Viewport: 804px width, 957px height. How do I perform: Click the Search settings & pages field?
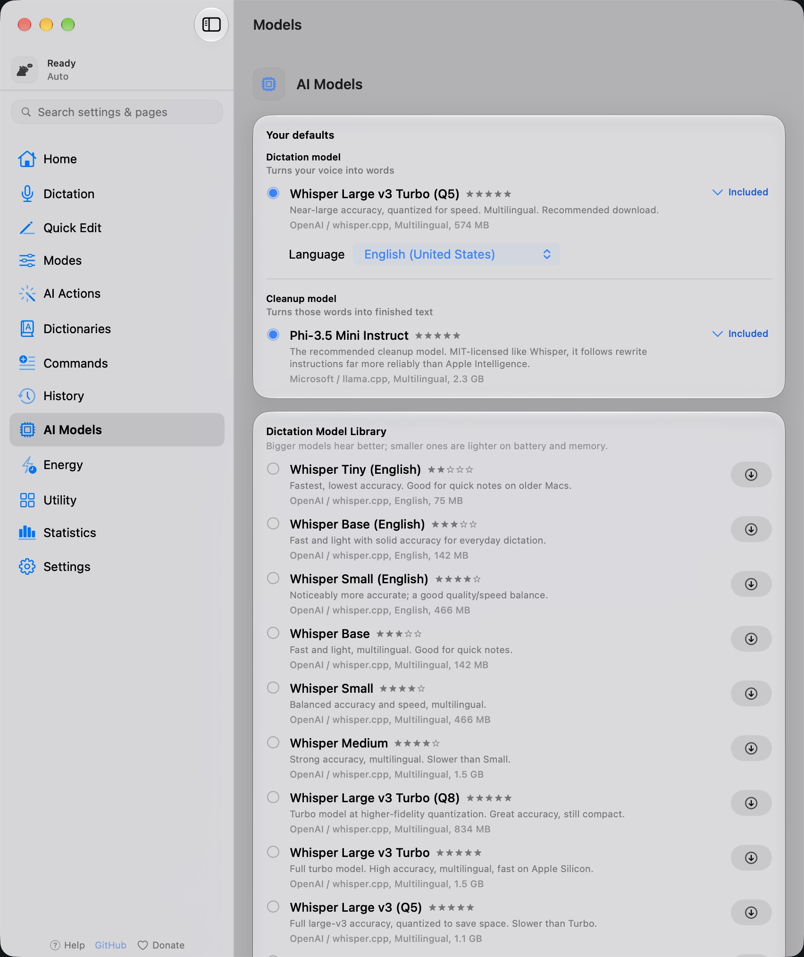[x=117, y=112]
